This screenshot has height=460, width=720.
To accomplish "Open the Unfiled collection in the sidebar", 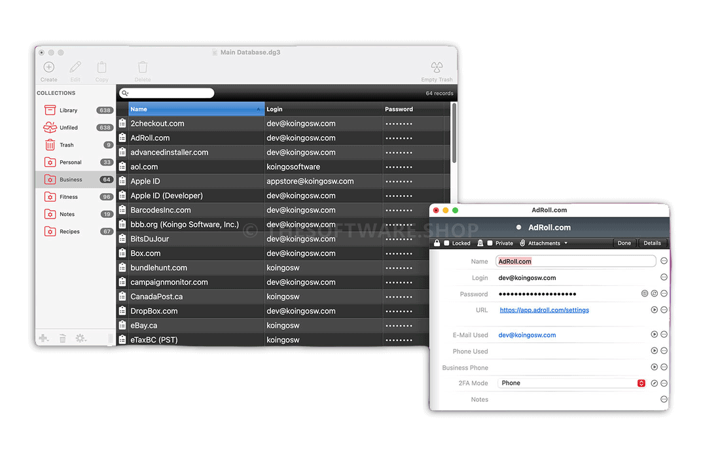I will (76, 128).
